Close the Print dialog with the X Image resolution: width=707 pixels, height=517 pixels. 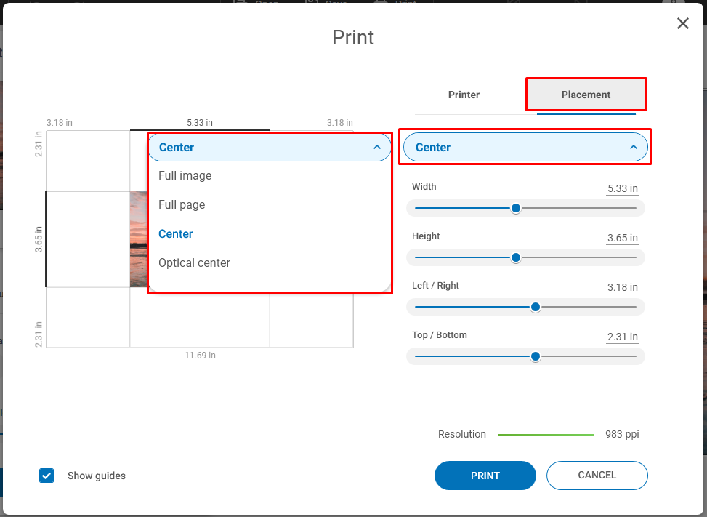tap(682, 23)
